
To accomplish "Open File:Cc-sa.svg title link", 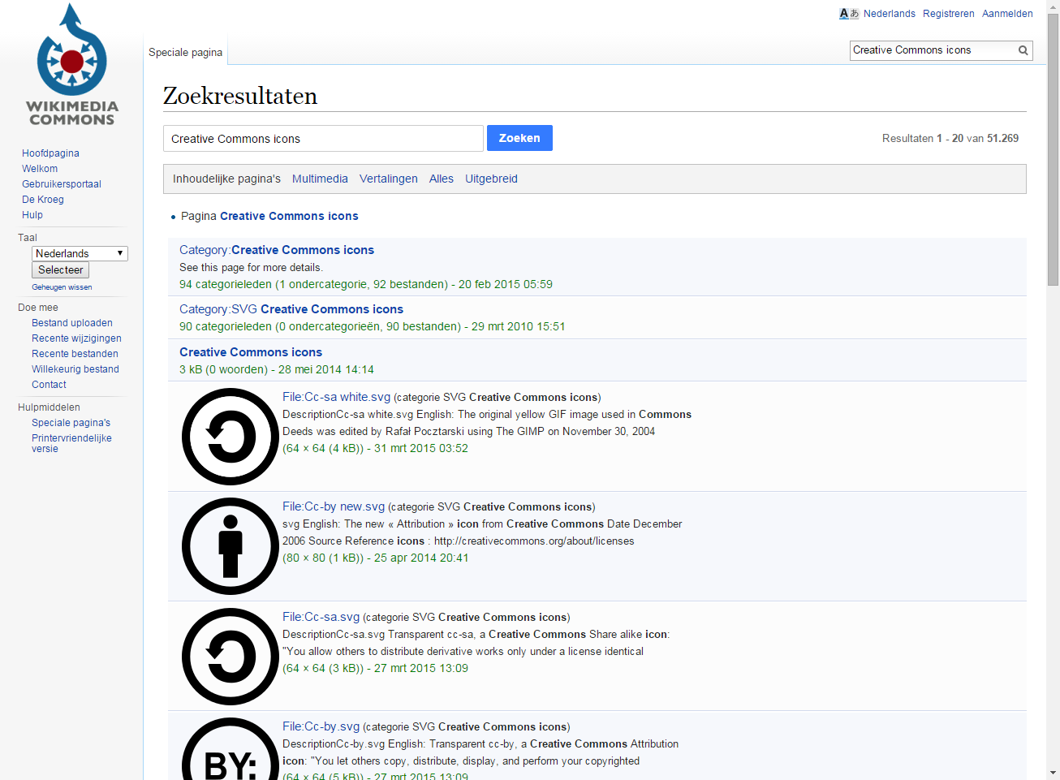I will point(321,617).
